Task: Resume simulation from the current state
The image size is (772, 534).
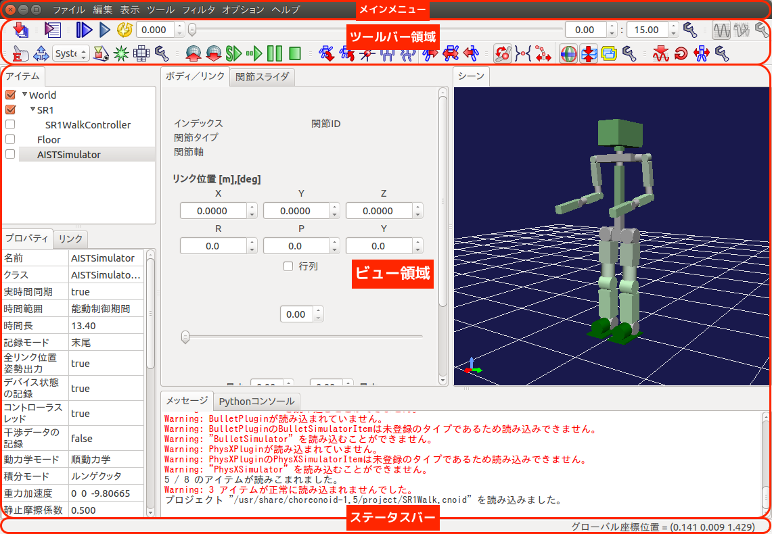Action: (254, 53)
